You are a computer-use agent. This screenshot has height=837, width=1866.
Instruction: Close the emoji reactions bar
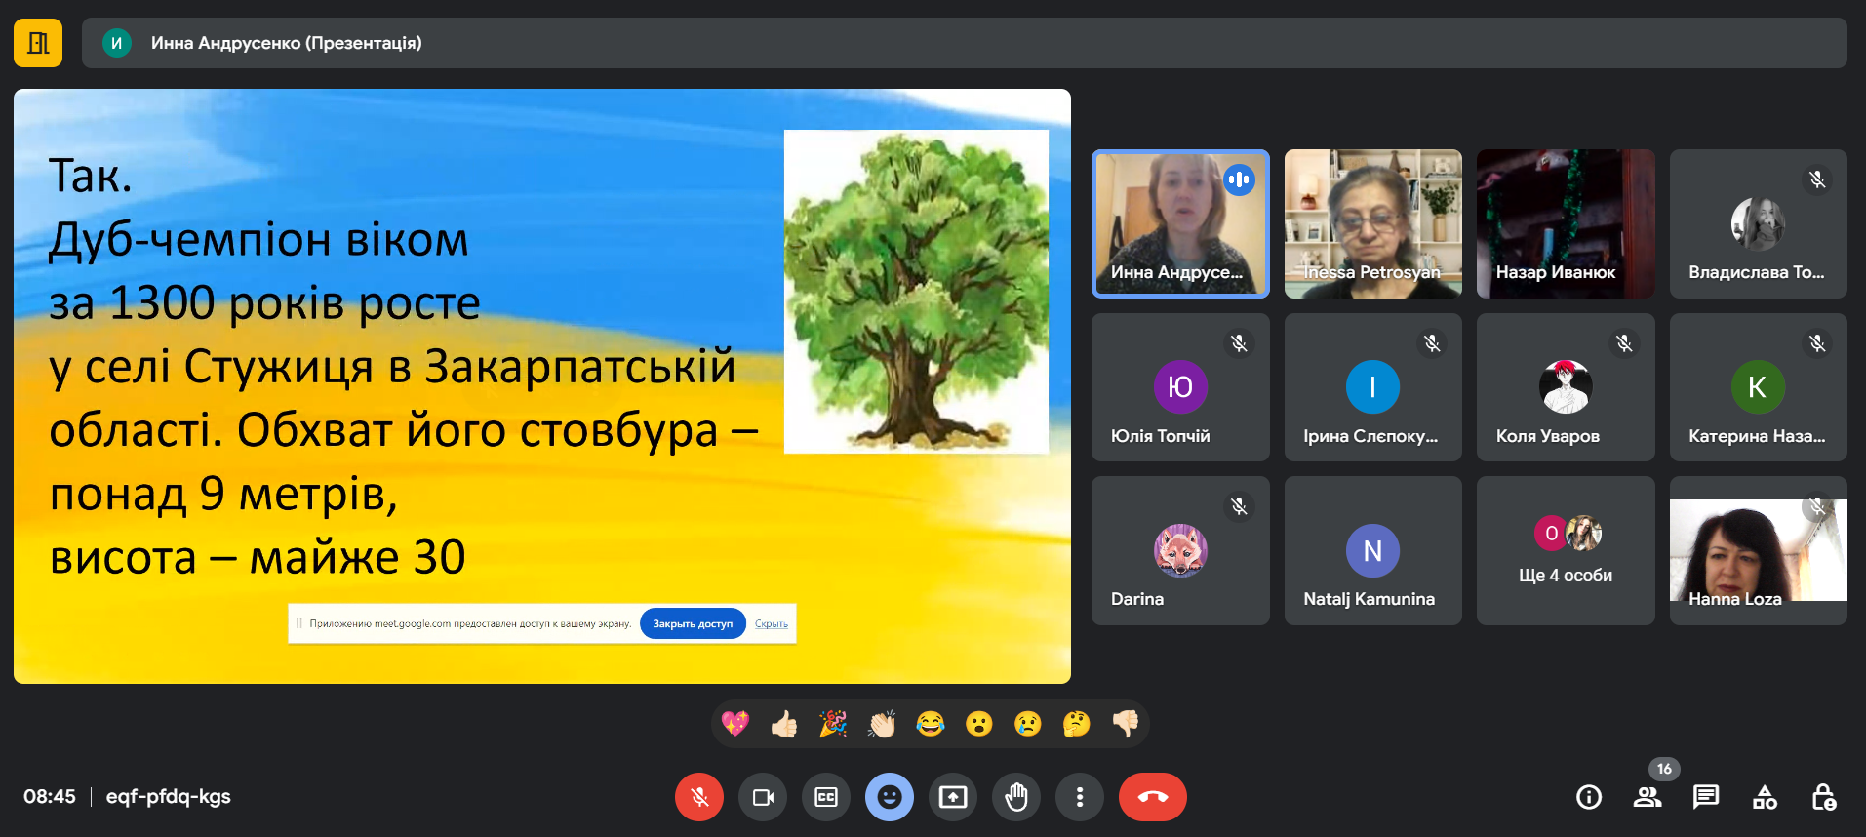pos(890,797)
